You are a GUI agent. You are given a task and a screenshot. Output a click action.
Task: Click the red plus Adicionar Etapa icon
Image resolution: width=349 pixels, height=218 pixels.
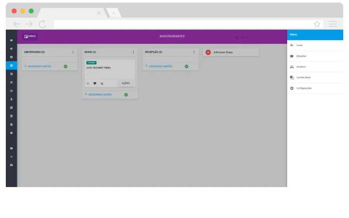tap(208, 52)
